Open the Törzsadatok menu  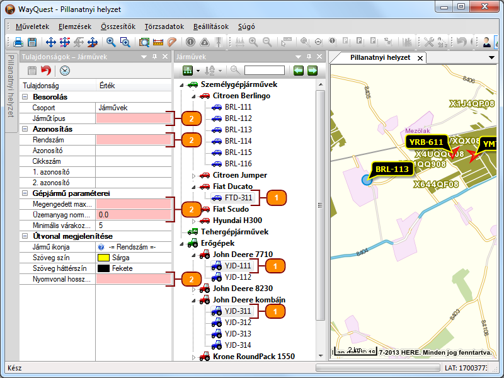(x=164, y=26)
